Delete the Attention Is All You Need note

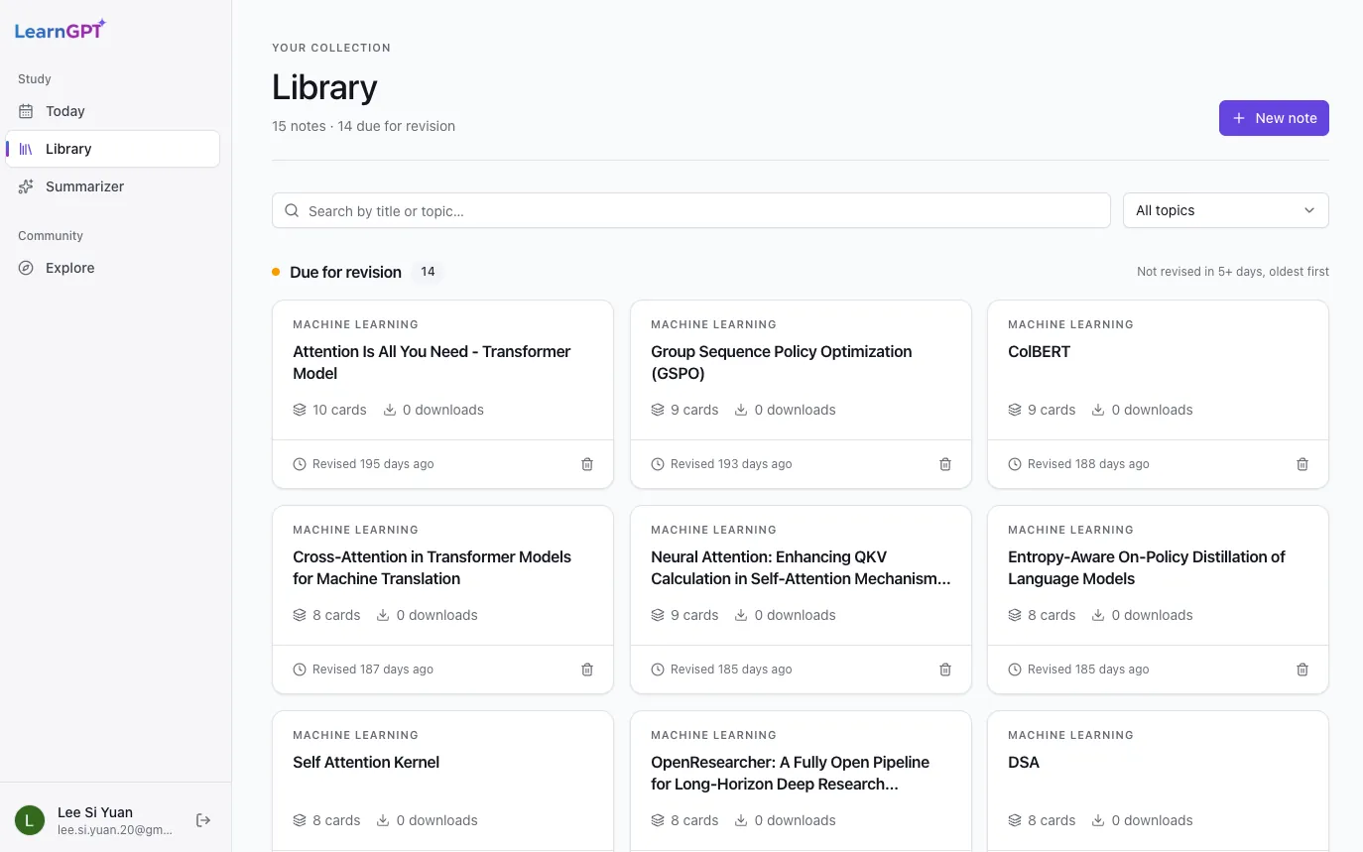coord(587,464)
